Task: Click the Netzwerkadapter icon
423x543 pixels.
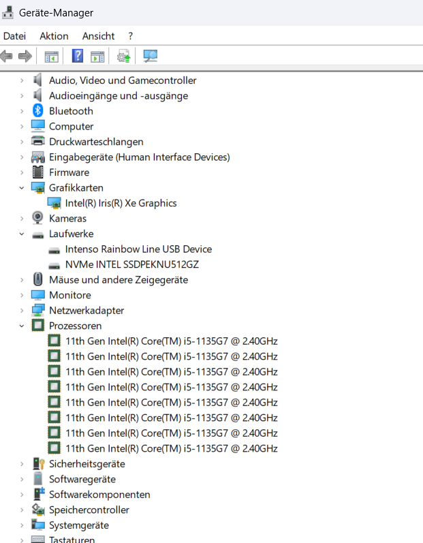Action: (x=37, y=310)
